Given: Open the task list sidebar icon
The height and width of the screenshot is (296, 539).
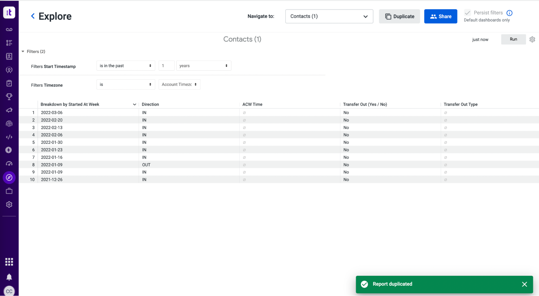Looking at the screenshot, I should (x=9, y=43).
